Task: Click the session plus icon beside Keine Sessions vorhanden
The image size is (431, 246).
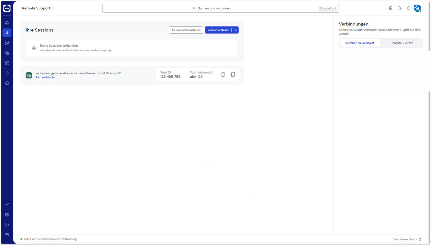Action: pyautogui.click(x=34, y=48)
